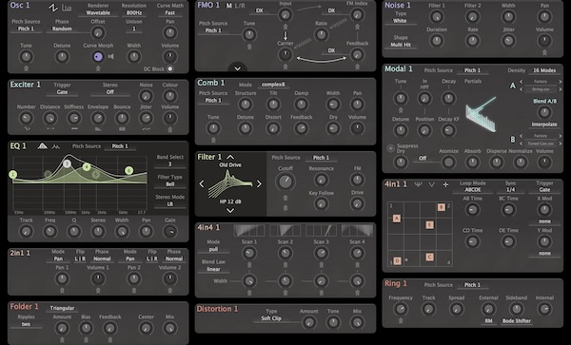Switch to the previous filter model with left arrow

[202, 184]
